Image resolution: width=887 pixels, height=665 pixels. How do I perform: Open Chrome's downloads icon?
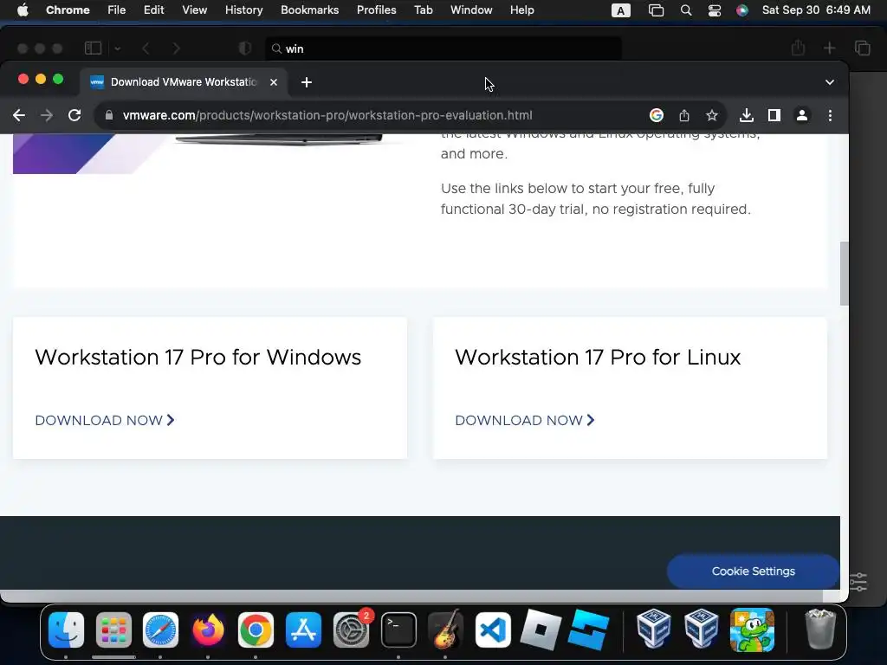(746, 115)
